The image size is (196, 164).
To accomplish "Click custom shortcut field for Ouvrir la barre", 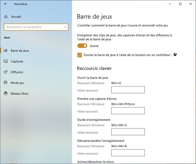I will click(128, 90).
